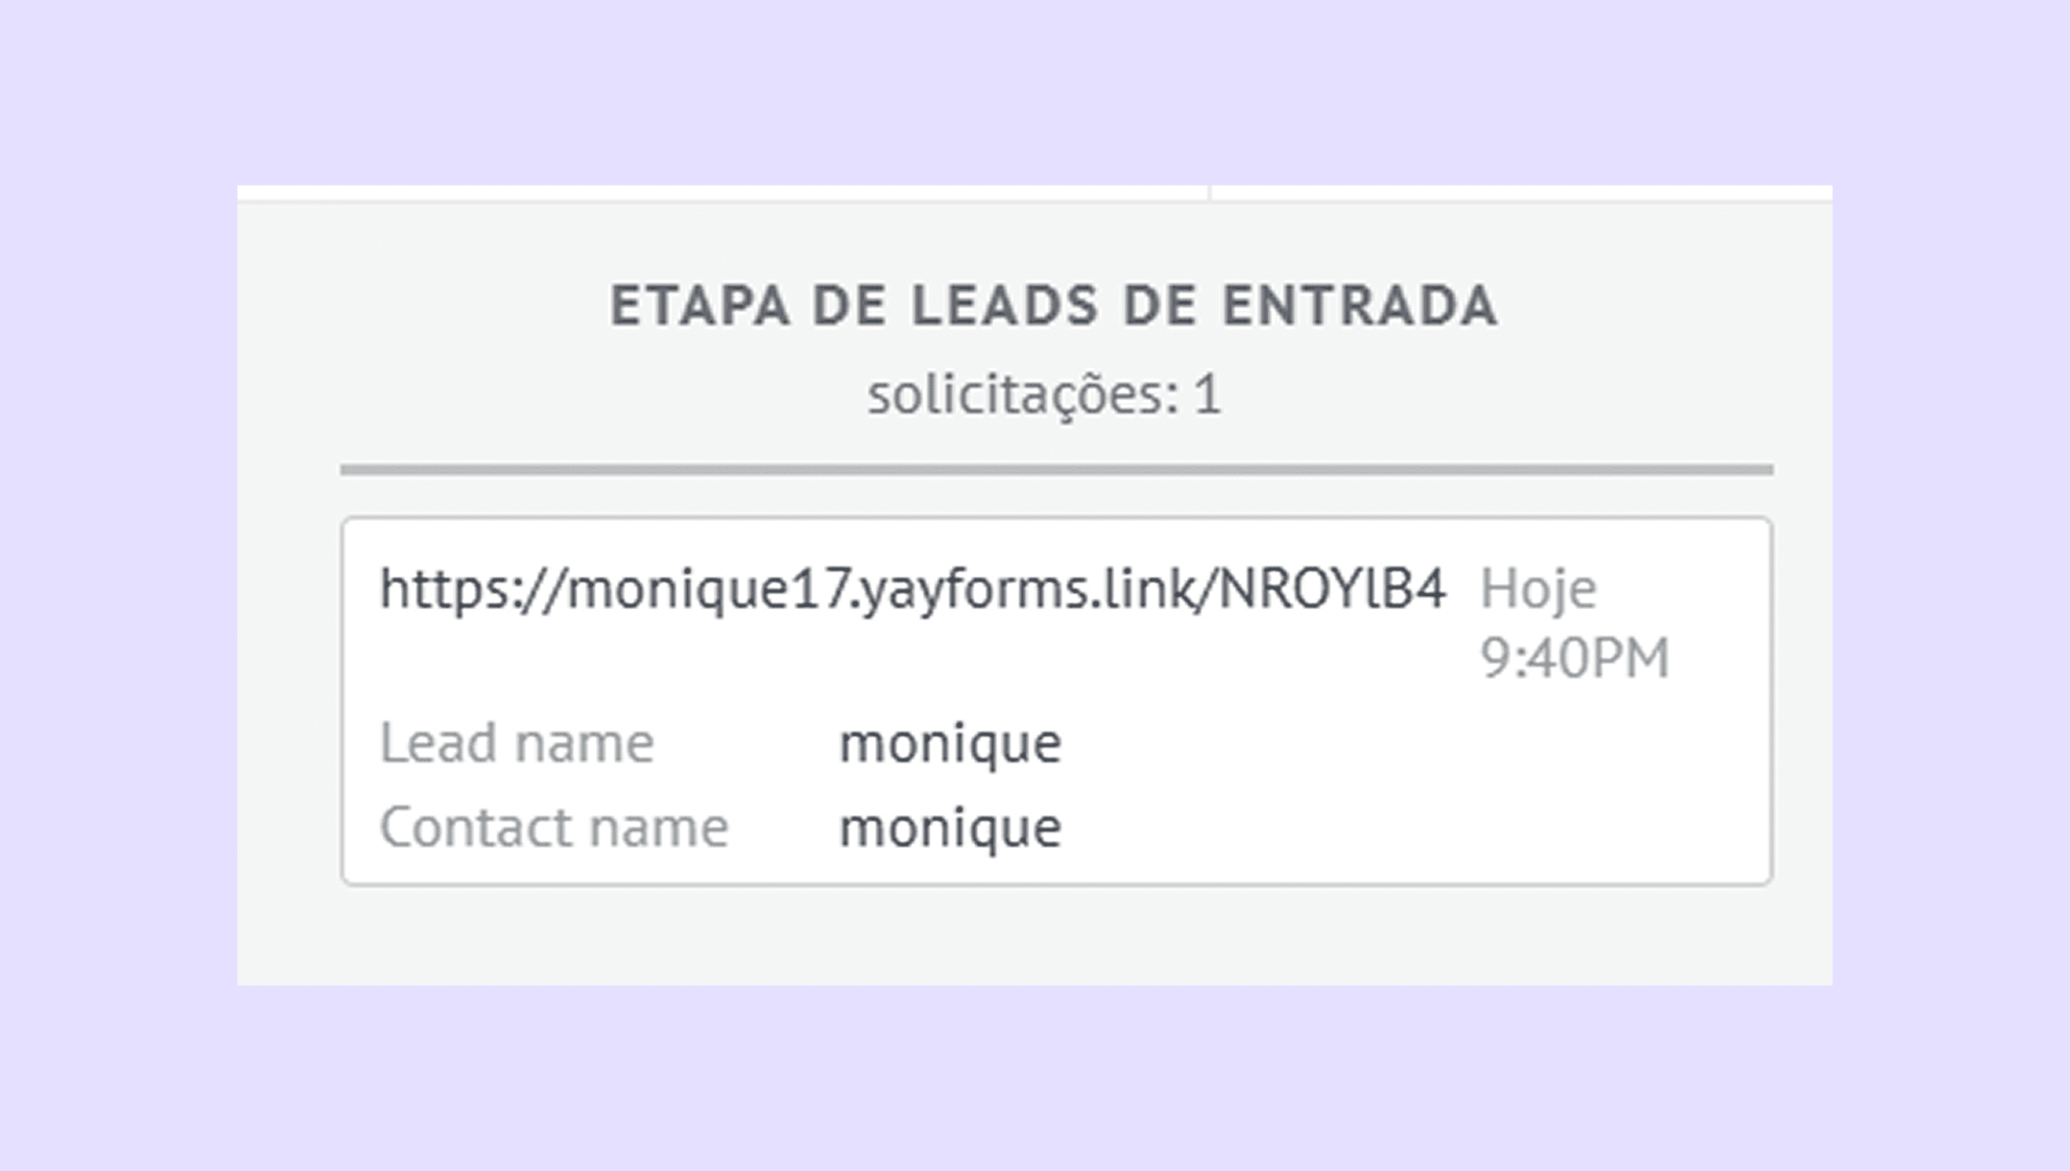Viewport: 2070px width, 1171px height.
Task: Click the 9:40PM timestamp on the card
Action: (1575, 658)
